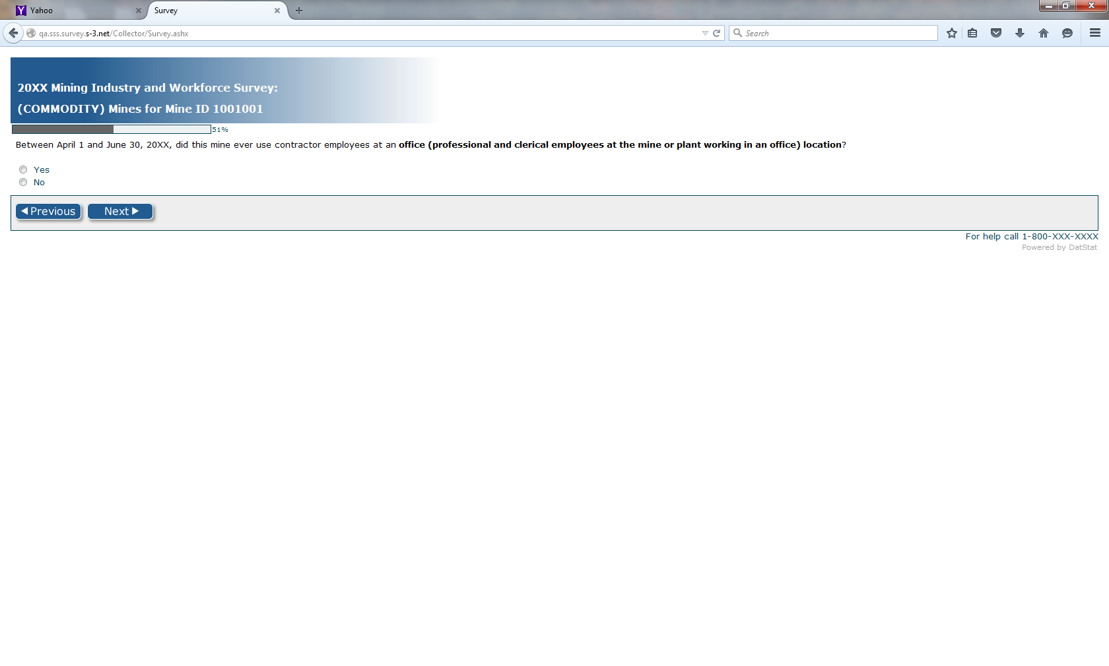Open the Downloads arrow icon
The height and width of the screenshot is (666, 1109).
pyautogui.click(x=1020, y=33)
